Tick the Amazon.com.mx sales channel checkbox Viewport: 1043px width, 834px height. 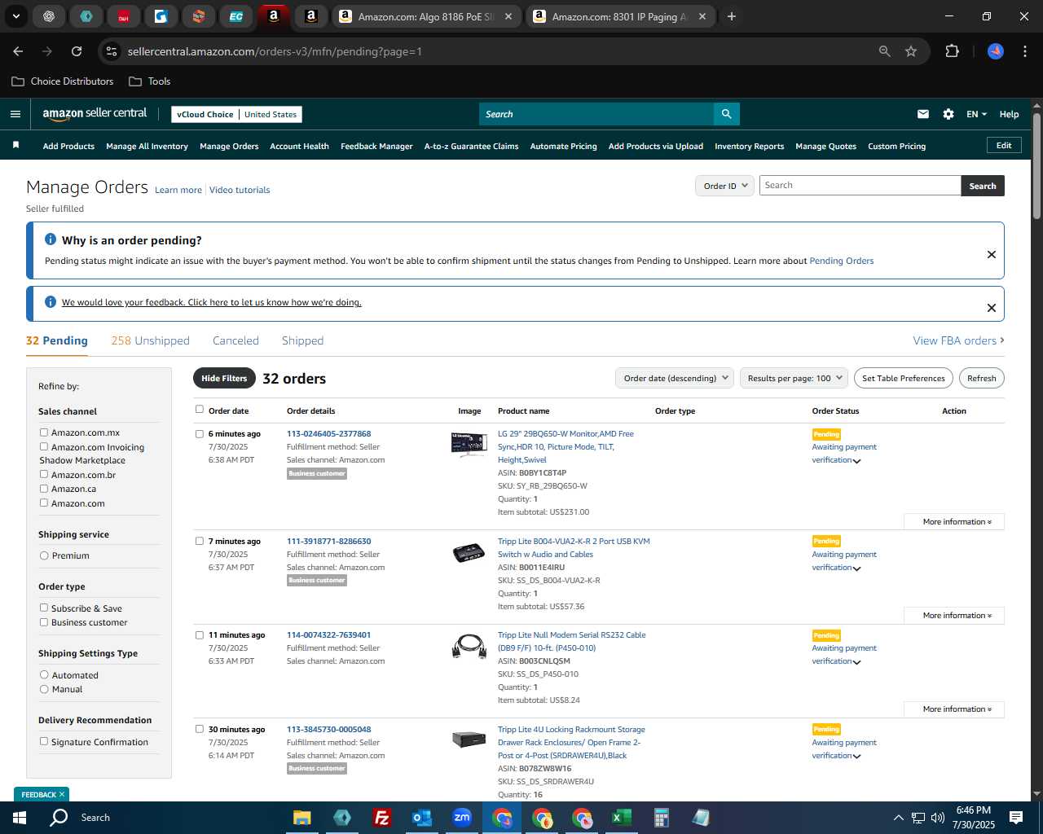(44, 432)
